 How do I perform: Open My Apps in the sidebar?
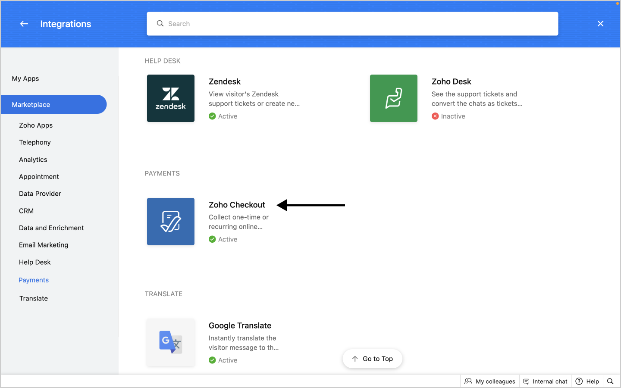click(x=25, y=78)
